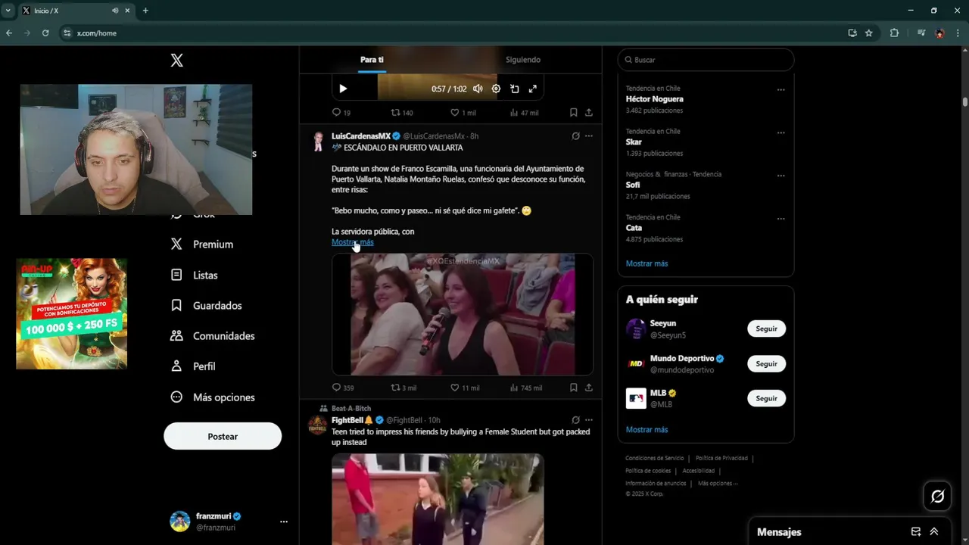Open Más opciones in the sidebar
969x545 pixels.
click(213, 397)
